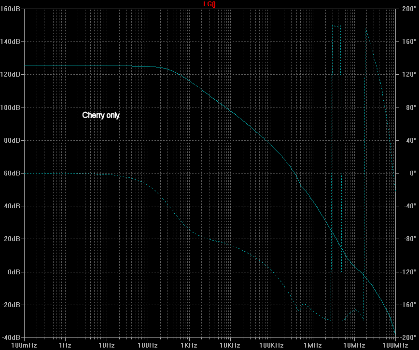This screenshot has width=419, height=350.
Task: Click the 160° phase axis label
Action: coord(409,41)
